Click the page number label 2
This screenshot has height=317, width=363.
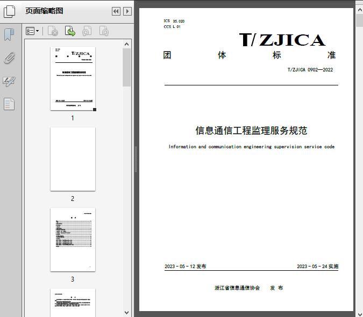73,198
